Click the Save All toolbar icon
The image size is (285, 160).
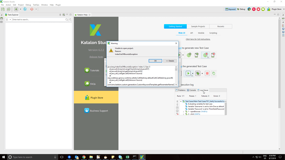click(x=9, y=9)
